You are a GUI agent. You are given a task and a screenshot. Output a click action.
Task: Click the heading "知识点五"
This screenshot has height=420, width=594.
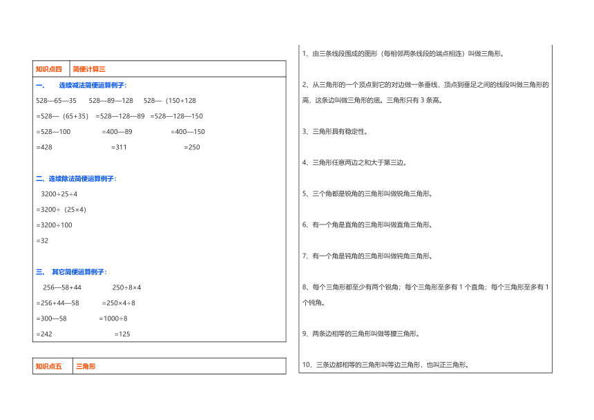pos(49,366)
